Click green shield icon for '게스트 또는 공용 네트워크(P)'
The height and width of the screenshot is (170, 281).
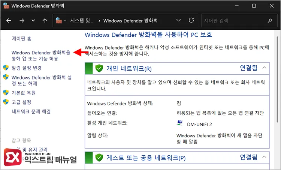[99, 158]
